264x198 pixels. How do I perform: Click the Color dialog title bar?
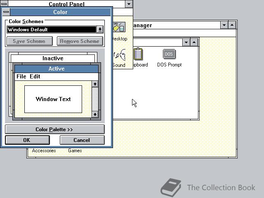coord(60,12)
